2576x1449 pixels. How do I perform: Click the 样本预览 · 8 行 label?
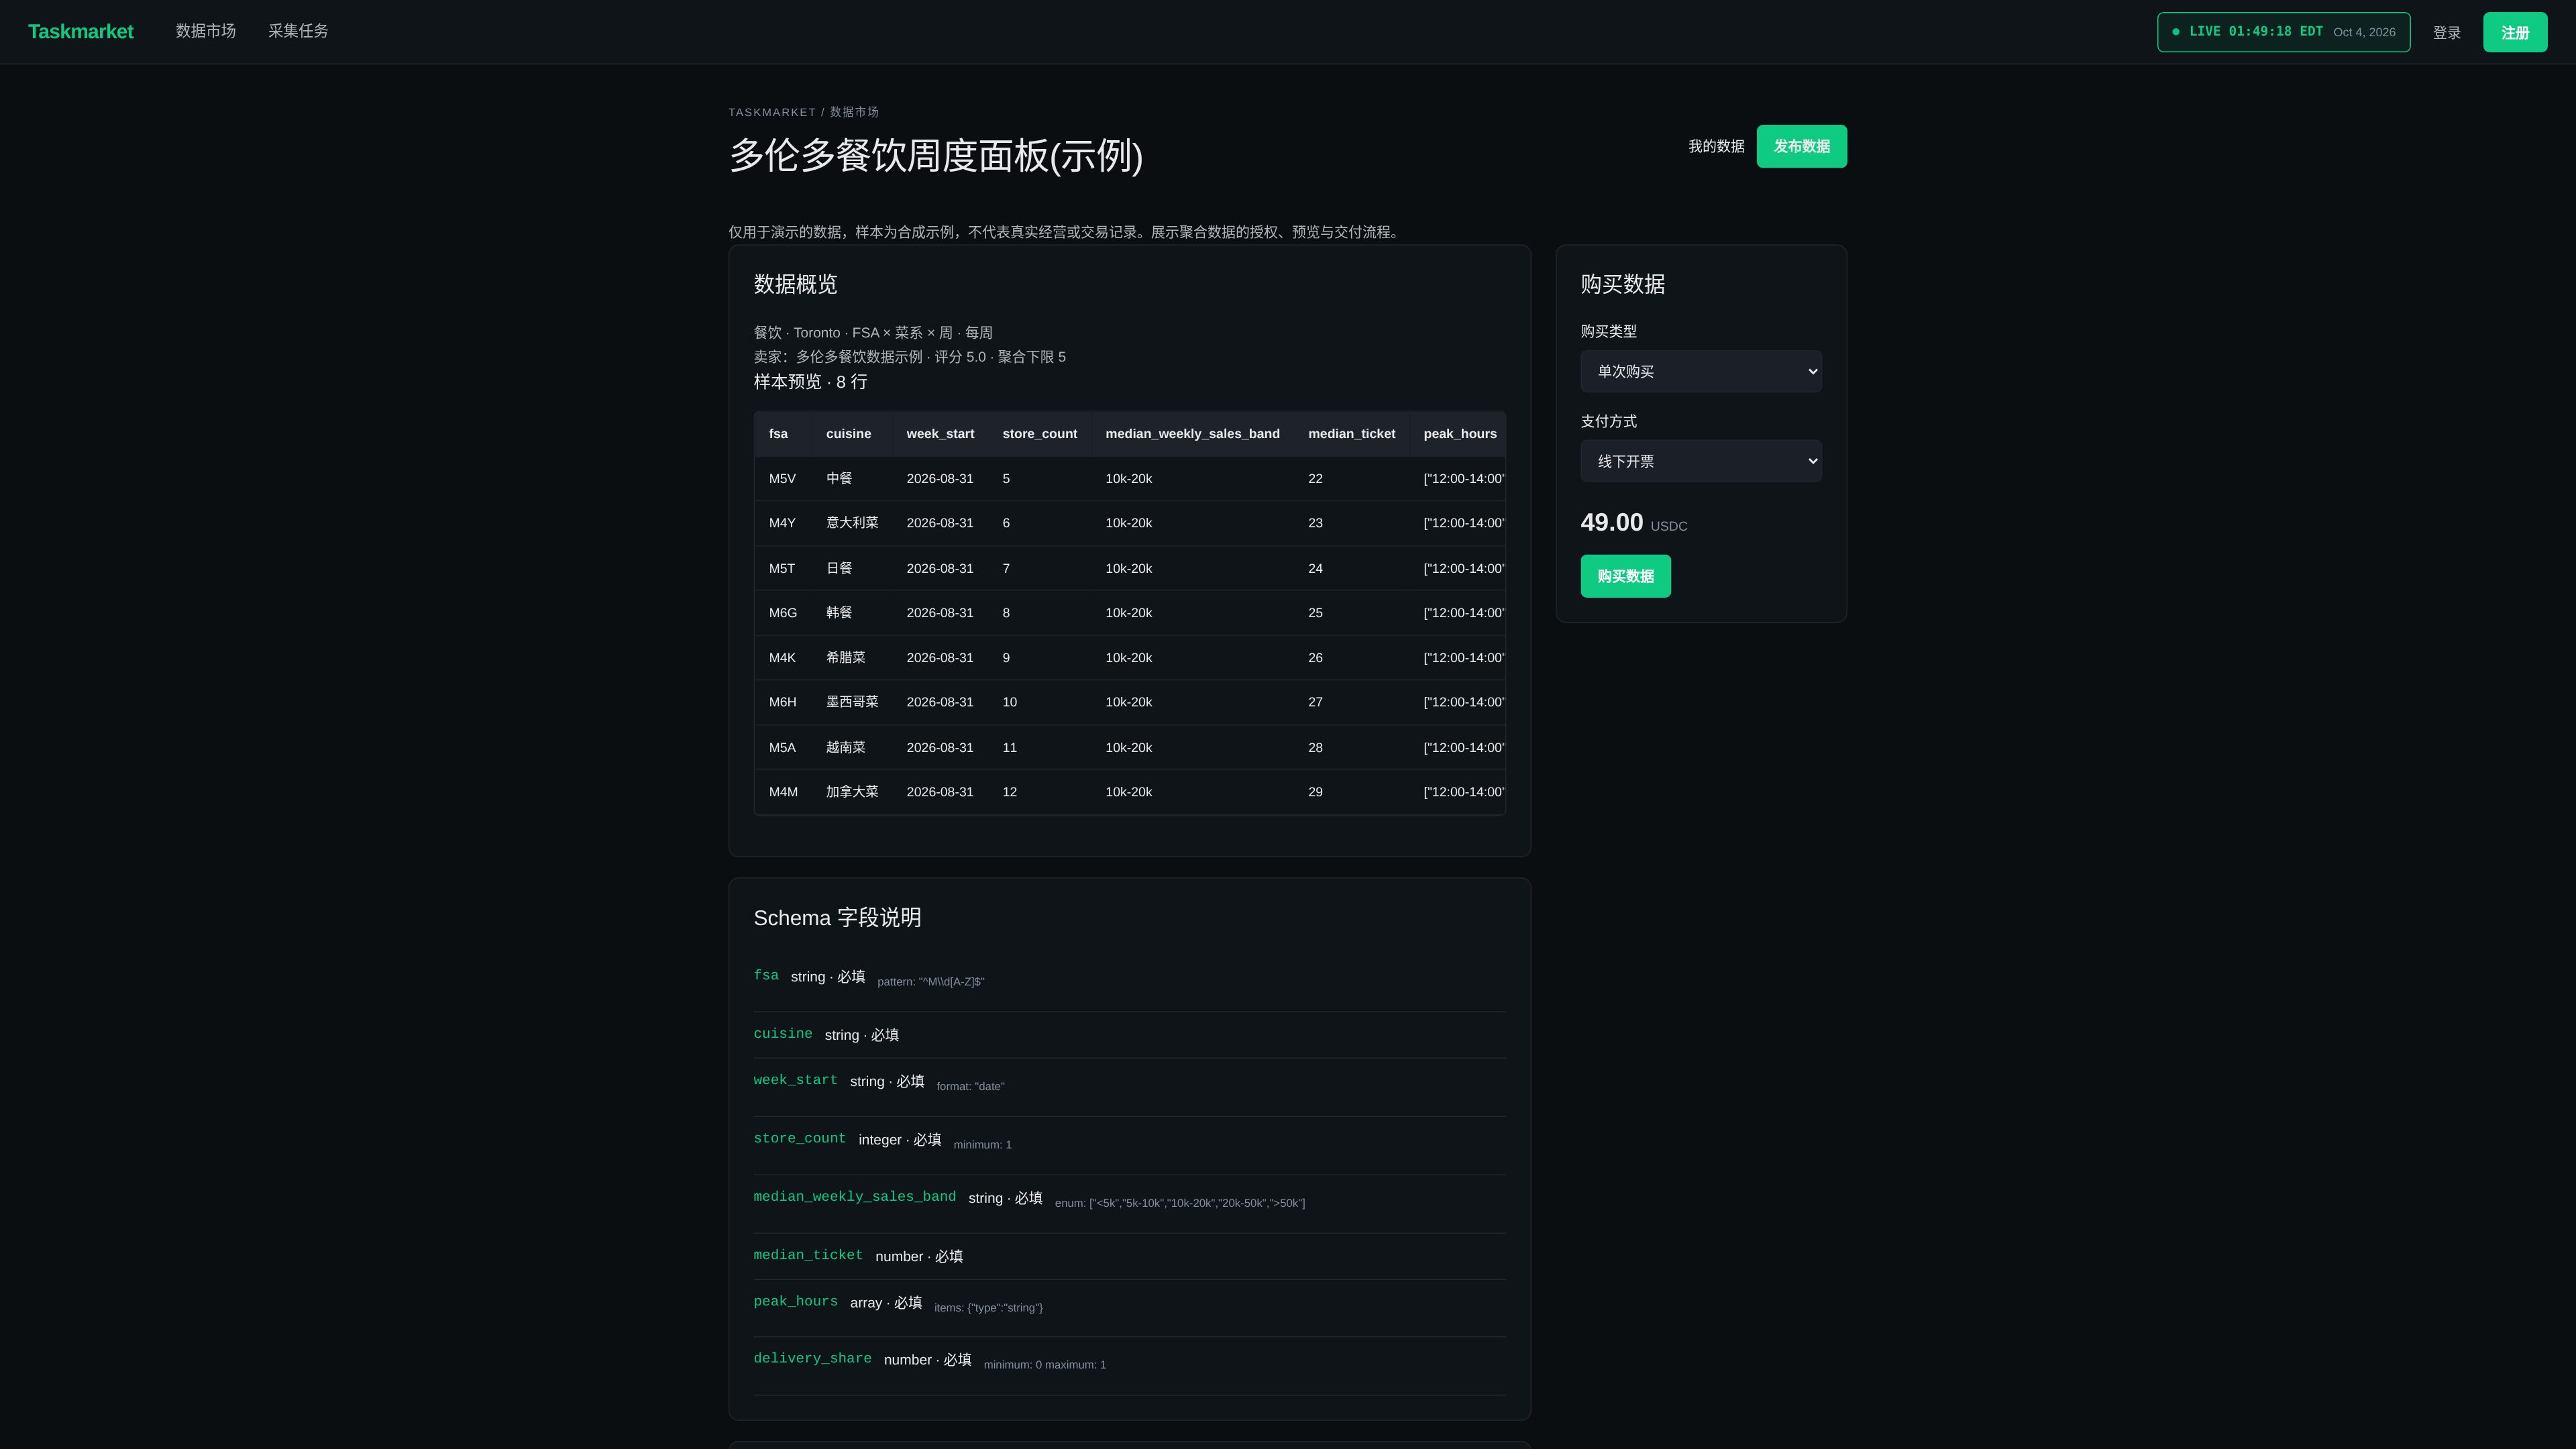click(x=810, y=382)
